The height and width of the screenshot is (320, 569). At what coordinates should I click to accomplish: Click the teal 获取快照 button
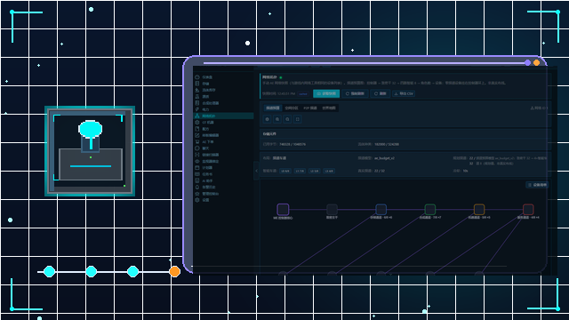coord(326,93)
